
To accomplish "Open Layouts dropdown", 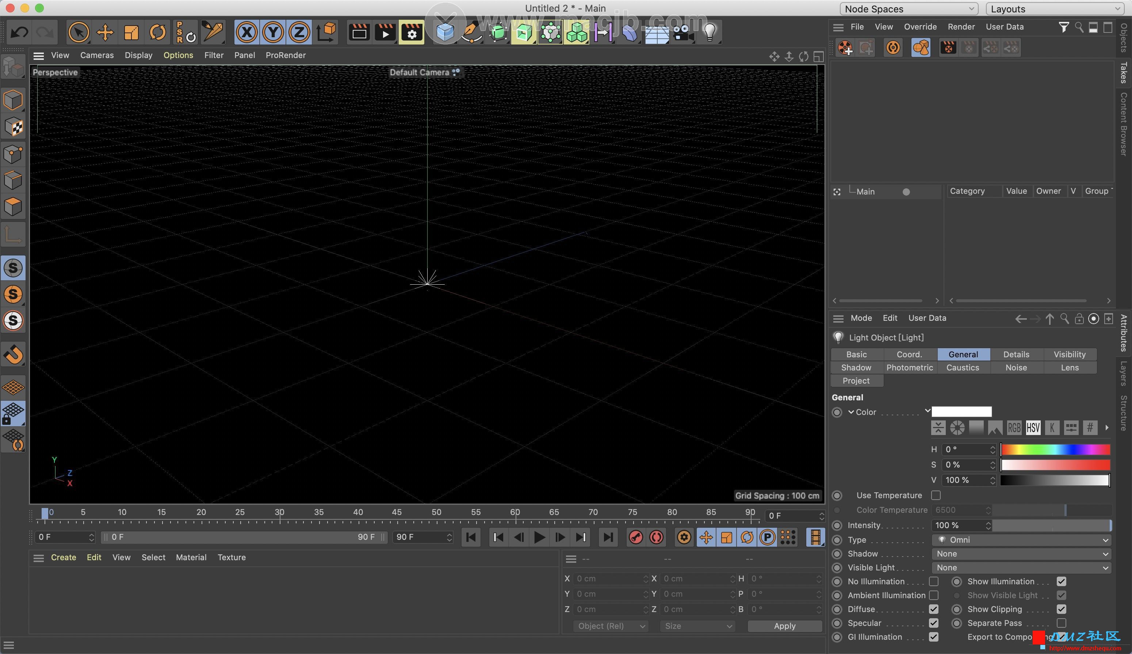I will [1055, 9].
